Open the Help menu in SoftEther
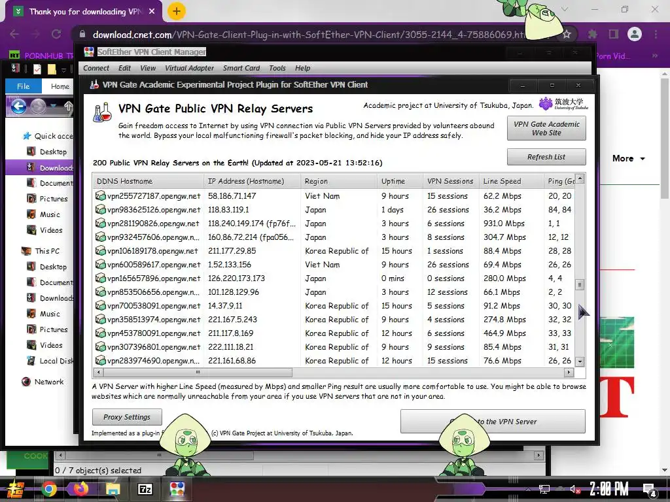This screenshot has height=502, width=670. (302, 68)
